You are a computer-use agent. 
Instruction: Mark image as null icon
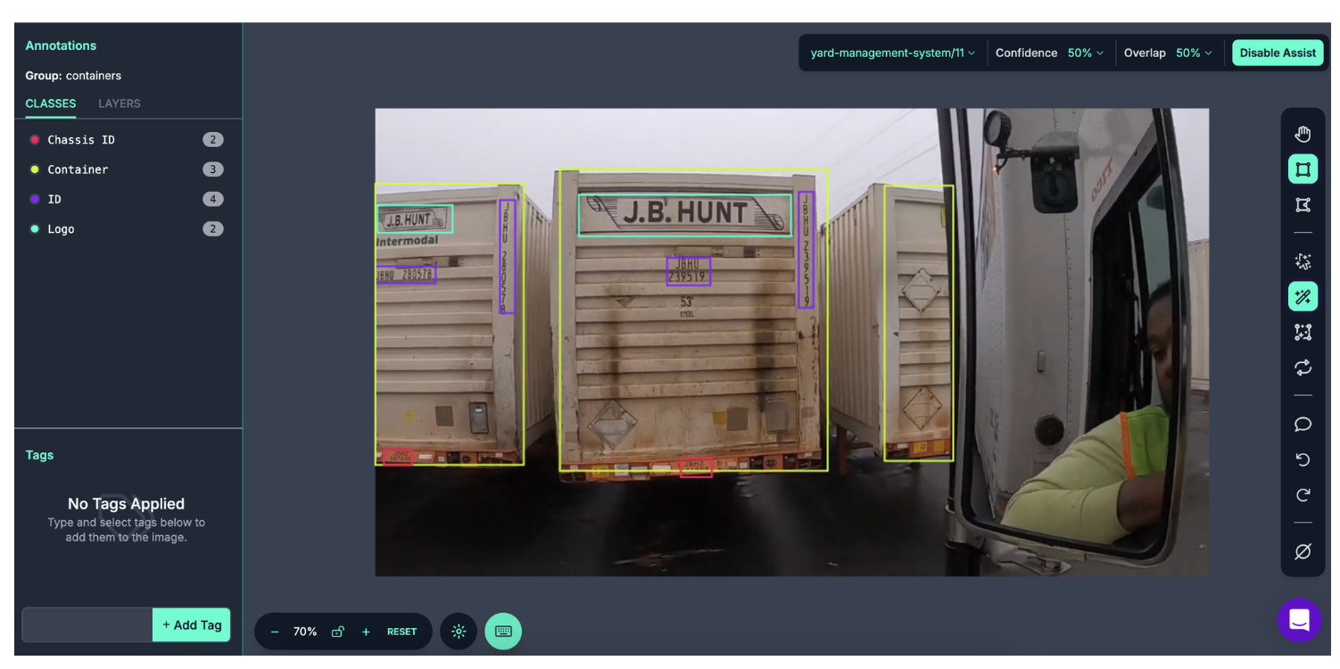pos(1303,551)
